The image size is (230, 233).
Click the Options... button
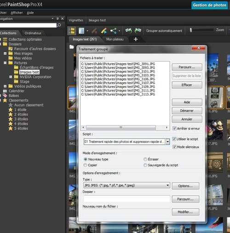coord(185,186)
